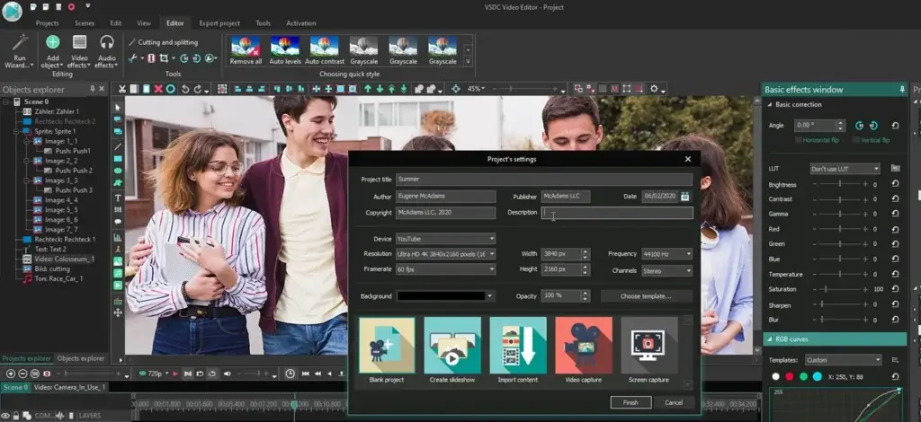Image resolution: width=921 pixels, height=422 pixels.
Task: Enable the Horizontal flip checkbox
Action: click(x=799, y=140)
